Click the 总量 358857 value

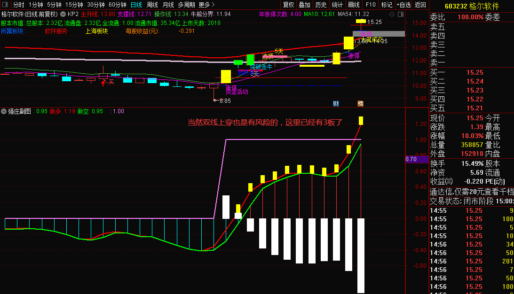(x=472, y=145)
